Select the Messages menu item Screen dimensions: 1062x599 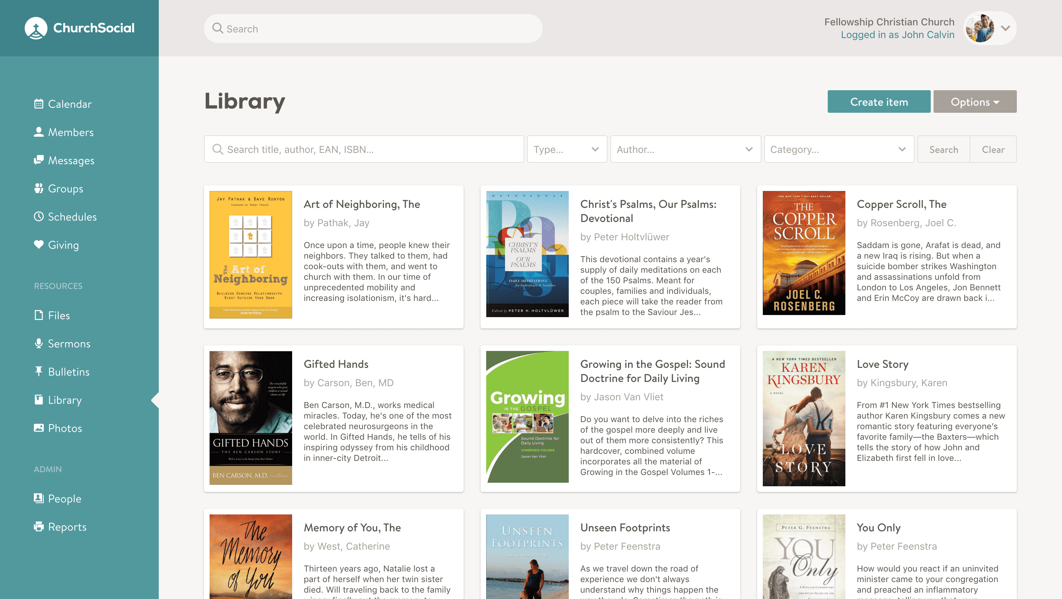(x=72, y=160)
